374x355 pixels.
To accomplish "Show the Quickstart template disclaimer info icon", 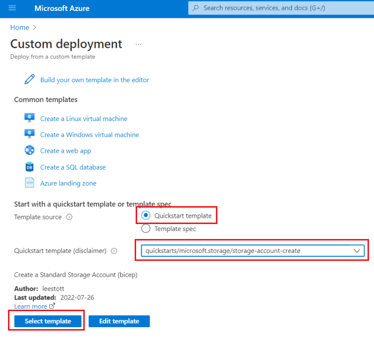I will (114, 251).
